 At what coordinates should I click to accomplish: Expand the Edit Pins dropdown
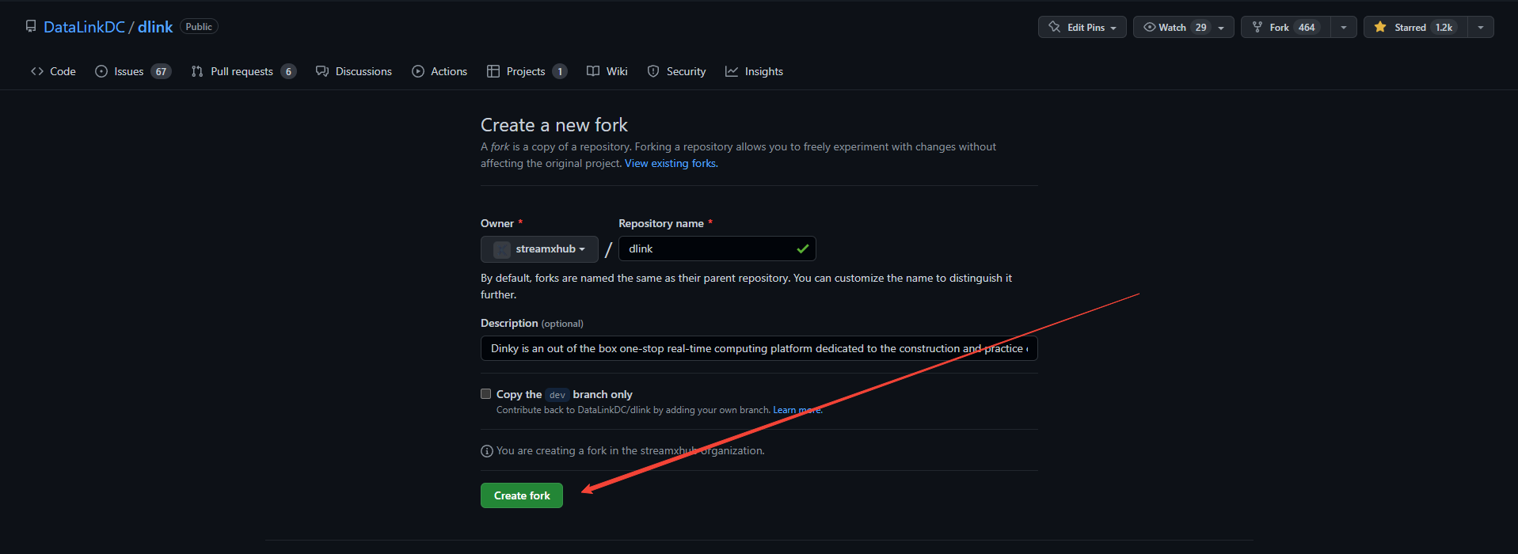tap(1082, 27)
